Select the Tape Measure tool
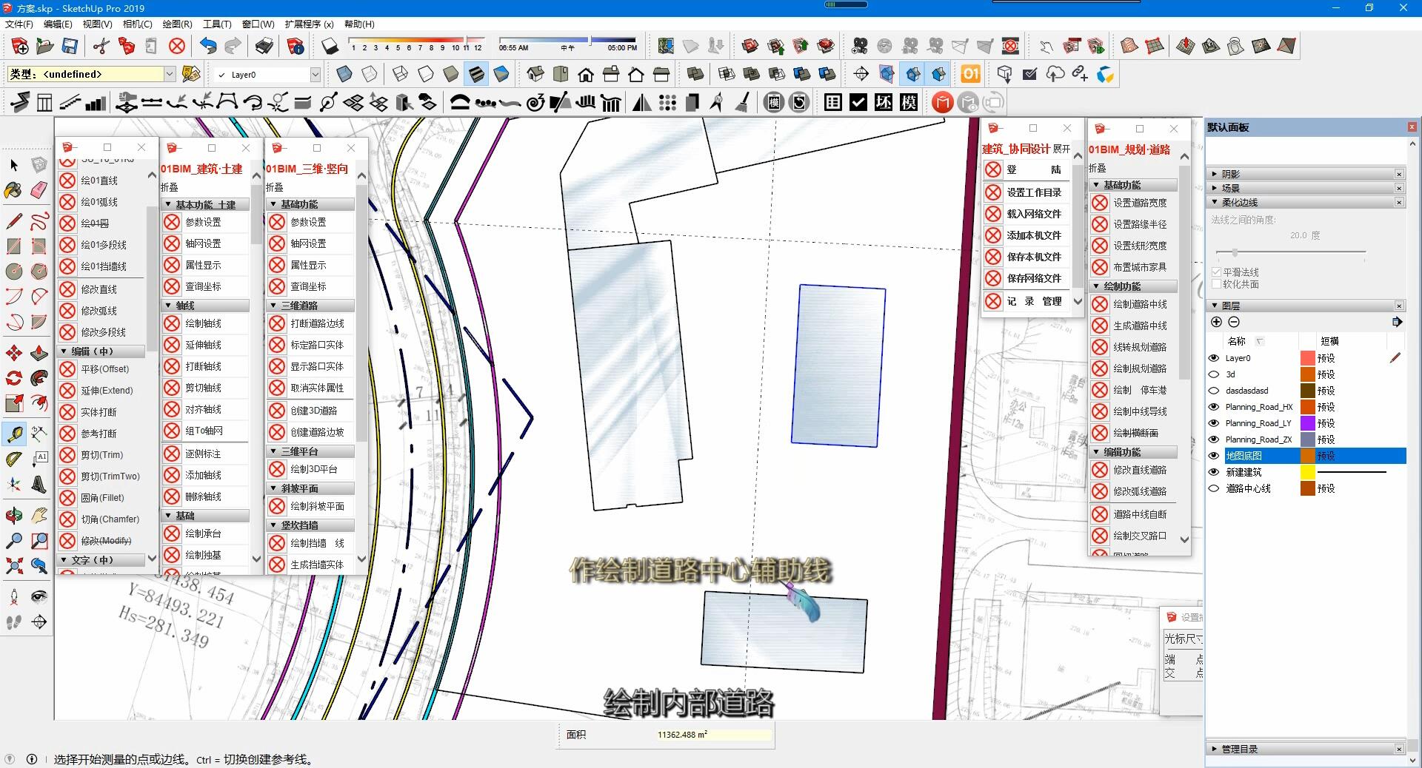 tap(14, 434)
